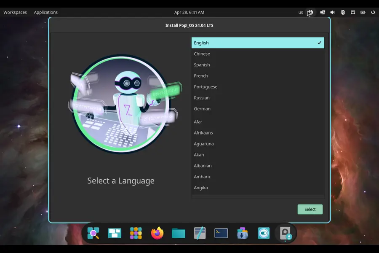Image resolution: width=379 pixels, height=253 pixels.
Task: Open the text editor from the dock
Action: (x=200, y=233)
